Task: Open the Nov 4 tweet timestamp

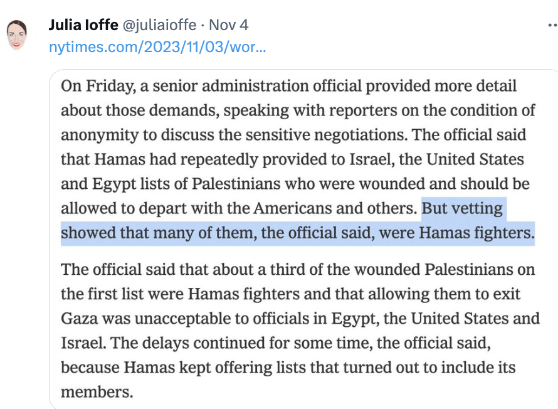Action: tap(228, 25)
